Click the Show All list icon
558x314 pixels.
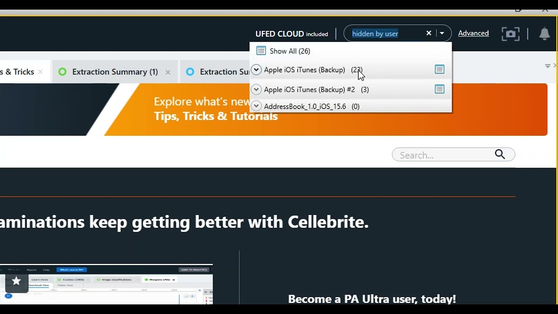tap(261, 51)
